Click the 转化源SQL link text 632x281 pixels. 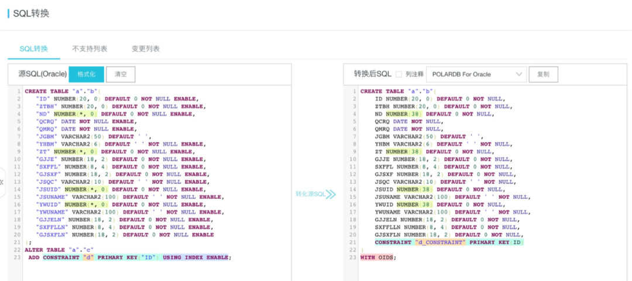[310, 194]
